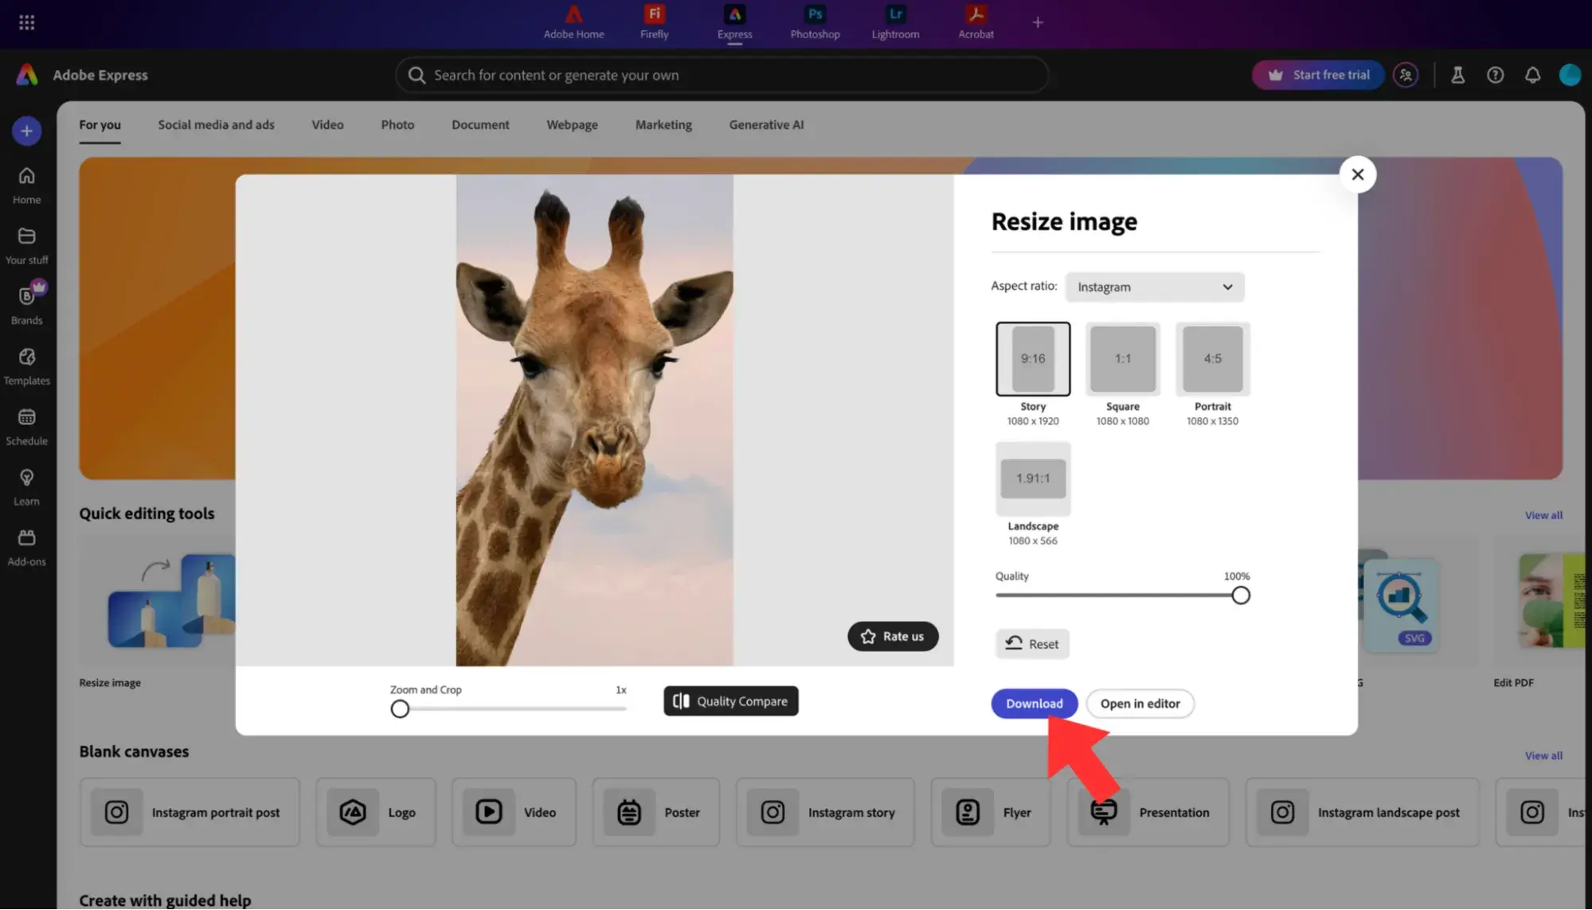Click the Open in editor button
This screenshot has width=1592, height=910.
tap(1140, 703)
